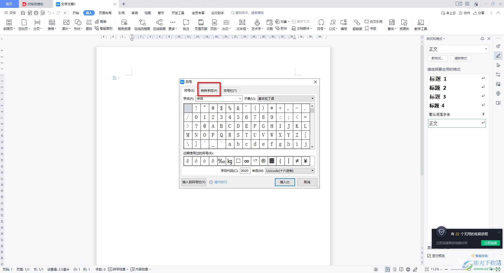This screenshot has width=504, height=273.
Task: Expand content check (内容检查) dropdown
Action: coord(141,269)
